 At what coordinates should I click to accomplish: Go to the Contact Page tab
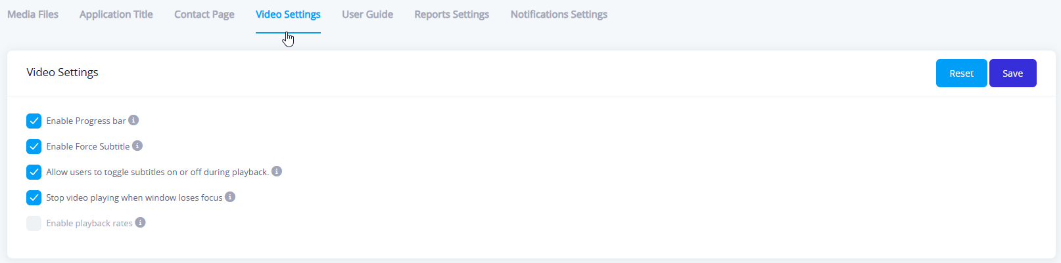[x=204, y=14]
